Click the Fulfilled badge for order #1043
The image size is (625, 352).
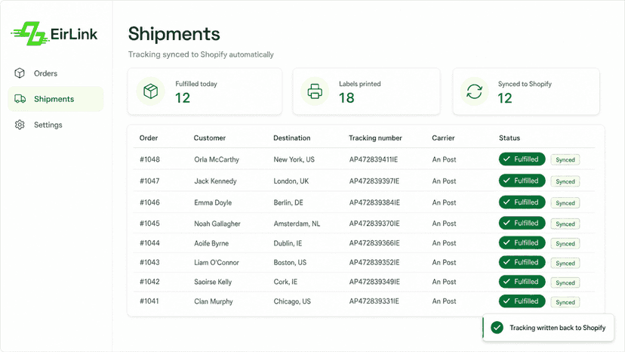pos(522,262)
